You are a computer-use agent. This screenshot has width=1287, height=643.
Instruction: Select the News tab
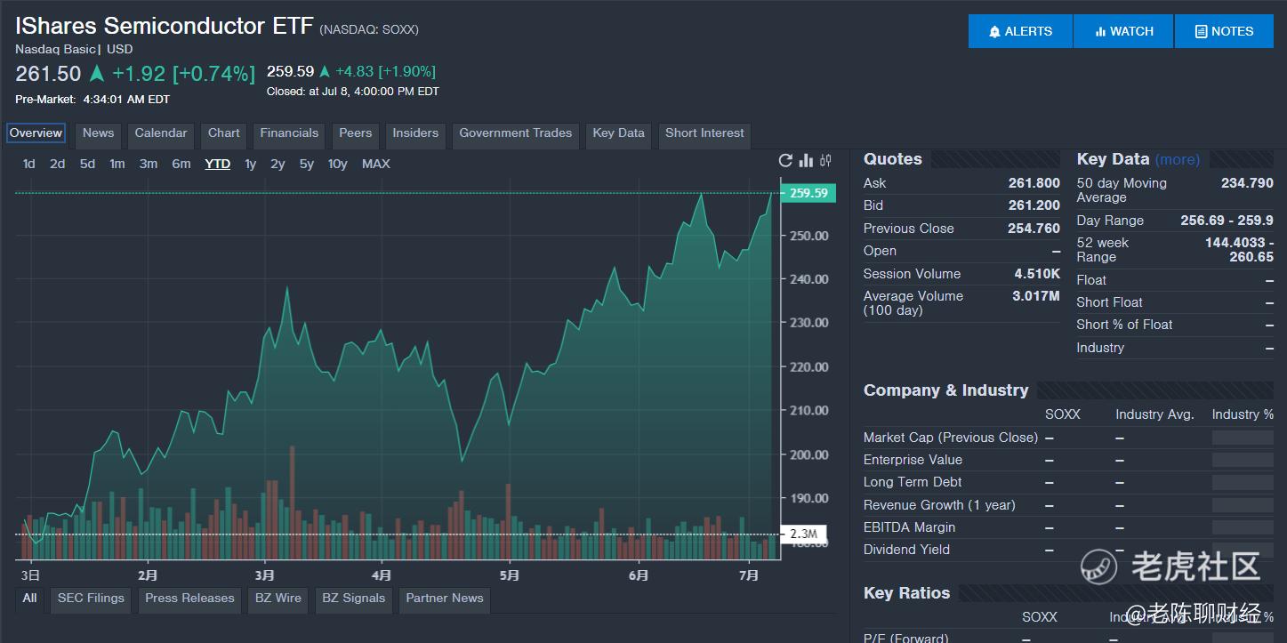pyautogui.click(x=98, y=133)
